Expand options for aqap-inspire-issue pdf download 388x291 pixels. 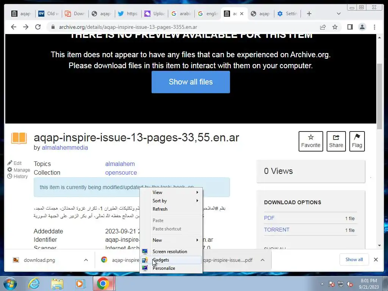pyautogui.click(x=263, y=260)
